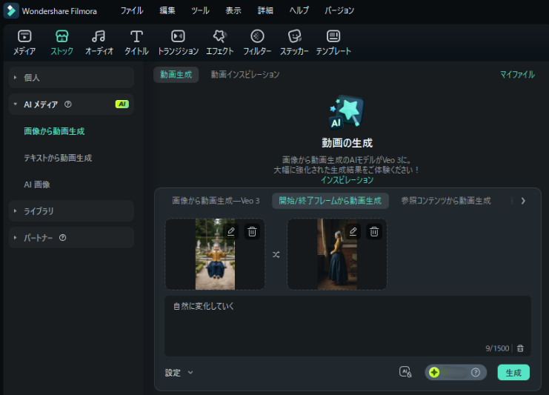Open the メディア (Media) toolbar panel
This screenshot has width=549, height=395.
(24, 42)
